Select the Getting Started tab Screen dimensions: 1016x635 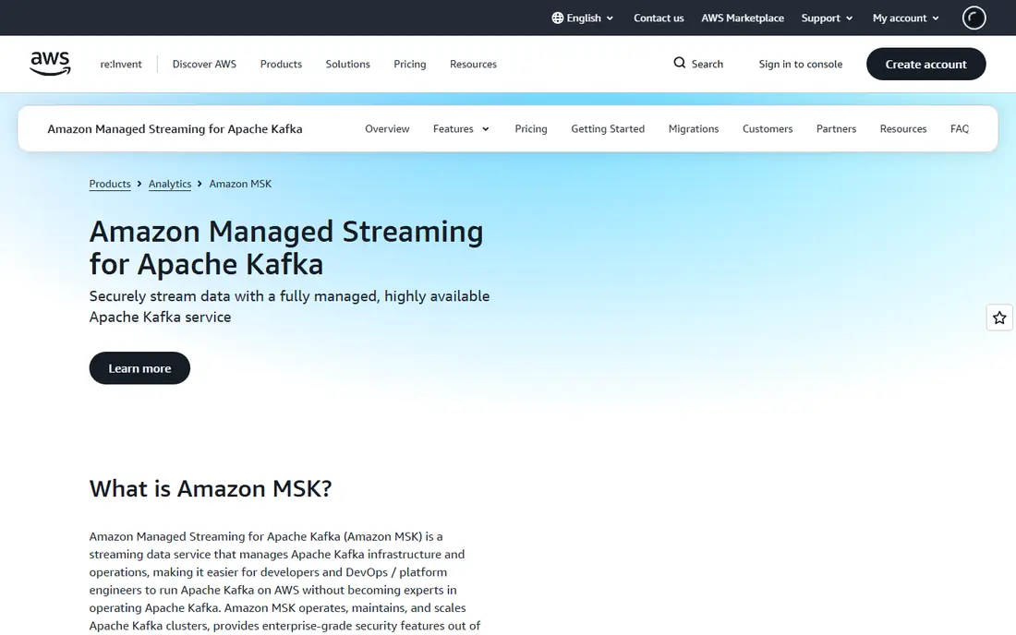tap(608, 129)
